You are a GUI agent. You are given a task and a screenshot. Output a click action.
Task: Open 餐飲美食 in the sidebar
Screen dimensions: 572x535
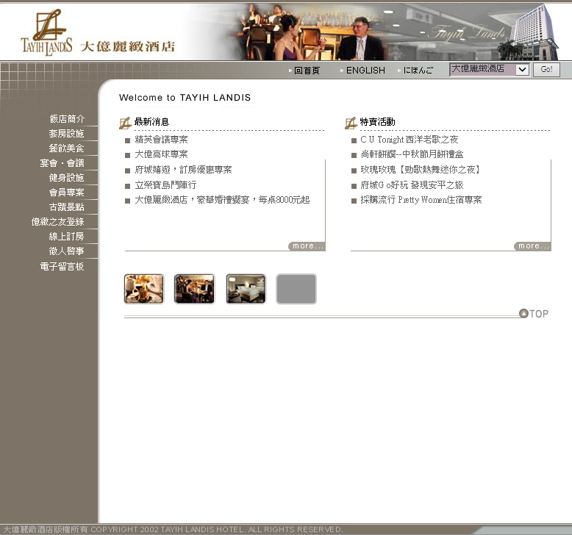(67, 148)
